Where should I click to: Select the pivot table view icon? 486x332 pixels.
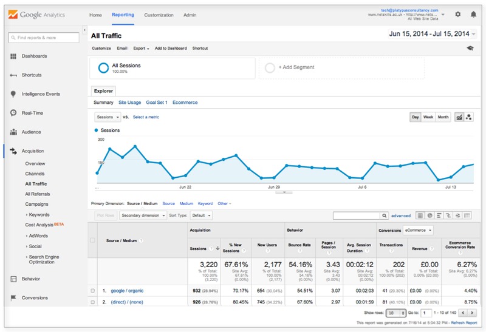tap(467, 215)
